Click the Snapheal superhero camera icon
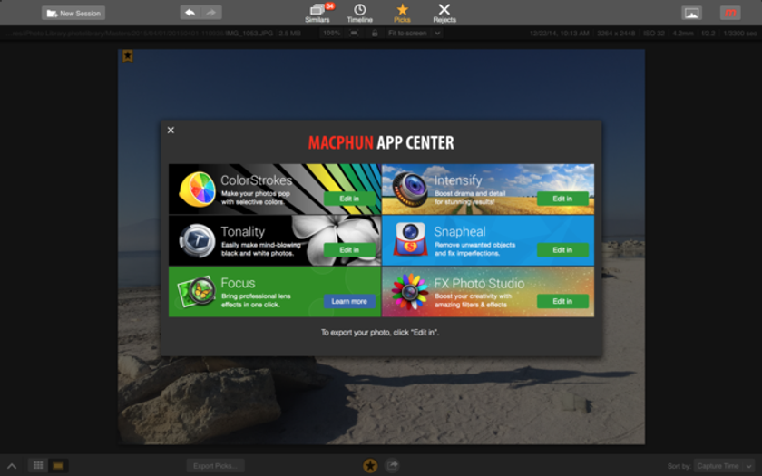This screenshot has height=476, width=762. click(x=410, y=239)
